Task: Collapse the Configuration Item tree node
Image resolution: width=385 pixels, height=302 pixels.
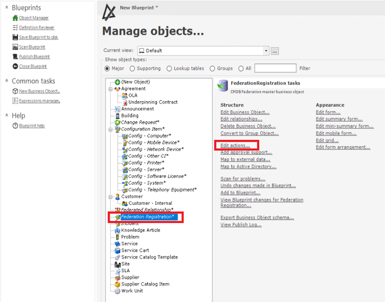Action: tap(110, 129)
